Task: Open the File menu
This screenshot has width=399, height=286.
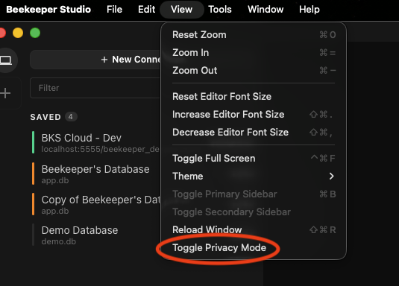Action: 114,10
